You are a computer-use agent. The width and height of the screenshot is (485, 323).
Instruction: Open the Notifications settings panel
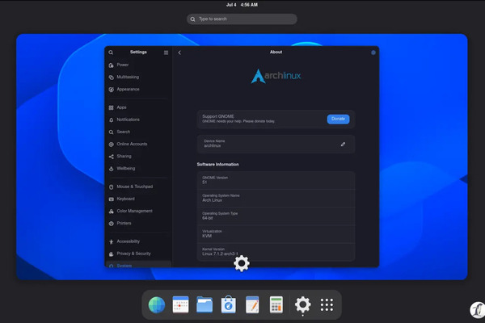point(138,120)
